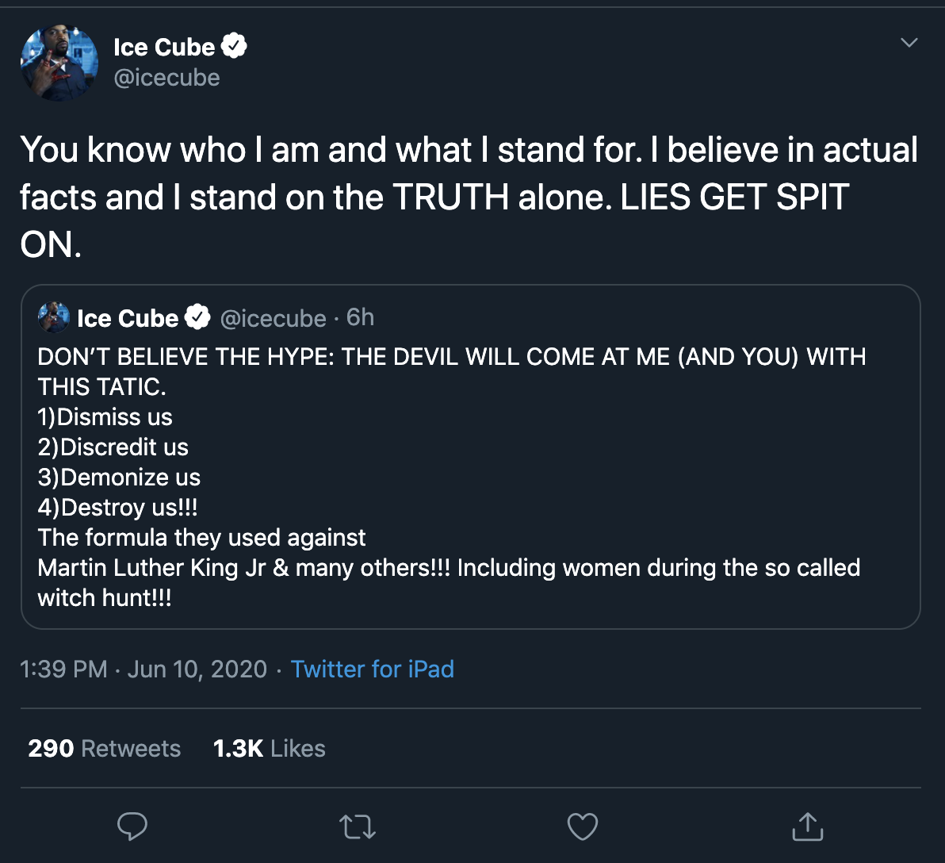The height and width of the screenshot is (863, 945).
Task: Click main tweet text about TRUTH alone
Action: [468, 197]
